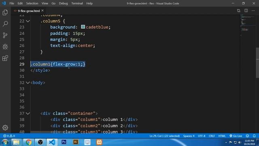
Task: Click 'text-align:center;' on line 26
Action: [x=73, y=46]
